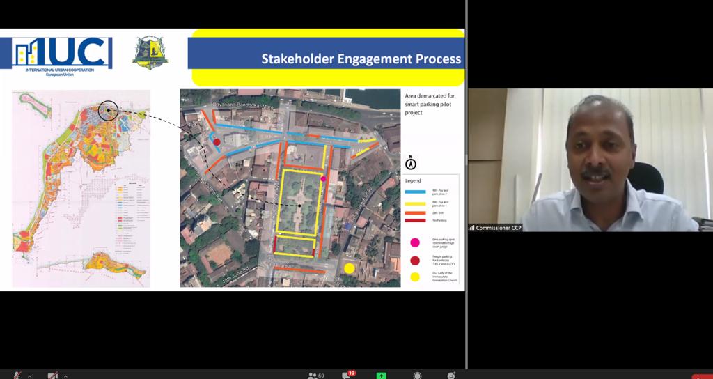Expand audio options arrow beside the microphone

[x=29, y=376]
